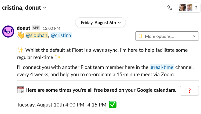Click the waving hand emoji
The width and height of the screenshot is (201, 114).
coord(20,35)
